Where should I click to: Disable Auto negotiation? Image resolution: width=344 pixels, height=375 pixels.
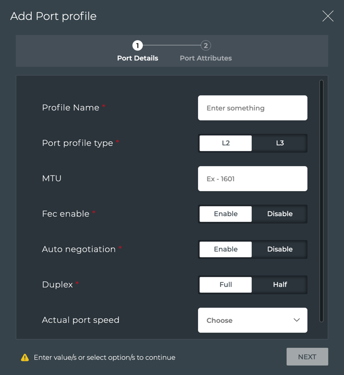(280, 249)
